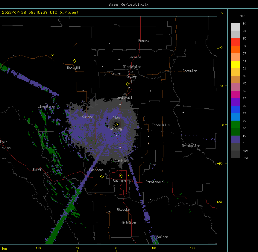
Task: Select the light gray 70-80 dBZ legend swatch
Action: [235, 27]
